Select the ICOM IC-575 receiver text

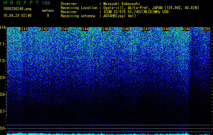[x=136, y=12]
